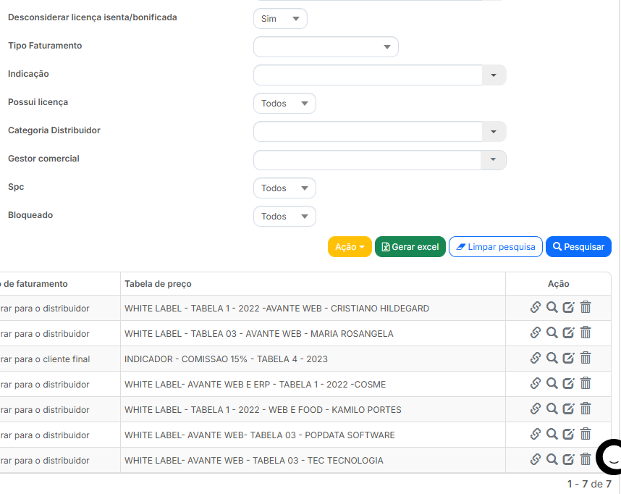621x494 pixels.
Task: Open the Possui licença dropdown
Action: [284, 104]
